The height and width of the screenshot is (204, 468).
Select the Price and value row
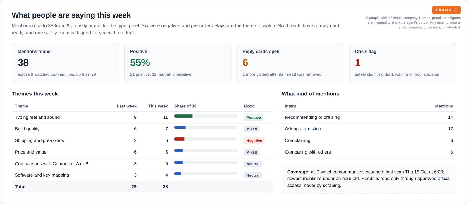(x=142, y=152)
